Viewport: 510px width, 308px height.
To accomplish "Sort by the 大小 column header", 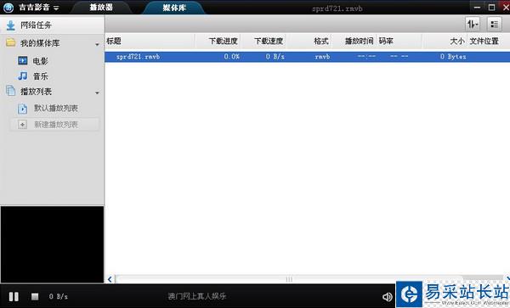I will tap(457, 42).
